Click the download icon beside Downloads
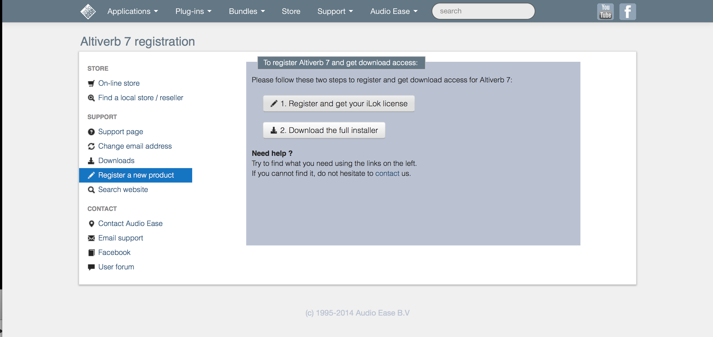Screen dimensions: 713x337 (91, 161)
